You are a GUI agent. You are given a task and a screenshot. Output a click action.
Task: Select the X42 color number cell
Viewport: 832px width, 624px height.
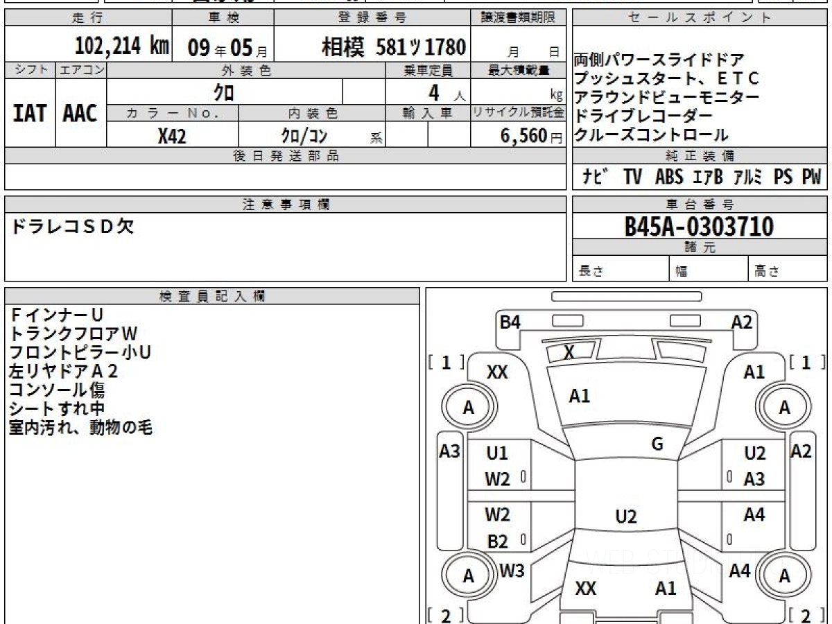pyautogui.click(x=172, y=137)
